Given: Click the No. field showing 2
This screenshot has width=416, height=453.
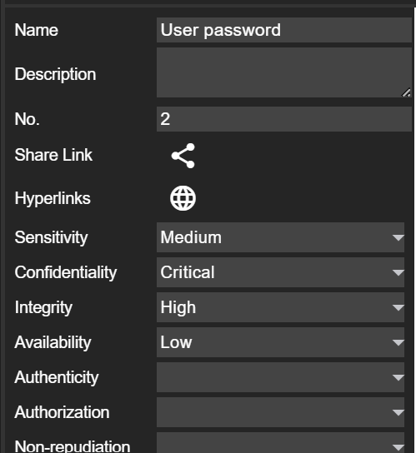Looking at the screenshot, I should [284, 119].
